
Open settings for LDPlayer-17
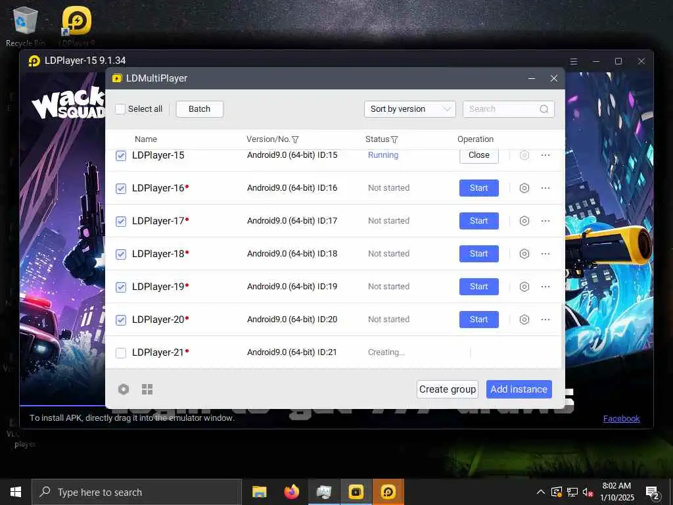(x=524, y=221)
